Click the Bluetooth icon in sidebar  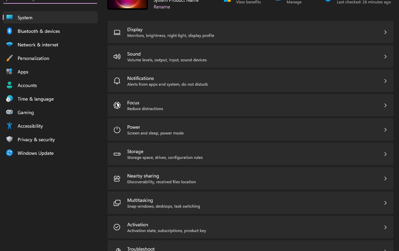tap(9, 31)
